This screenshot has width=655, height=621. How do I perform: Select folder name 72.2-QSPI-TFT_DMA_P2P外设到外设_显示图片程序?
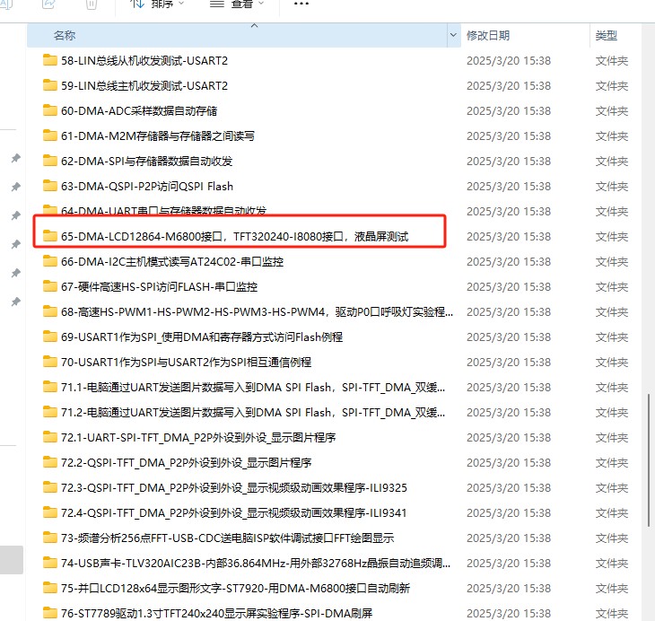[187, 463]
